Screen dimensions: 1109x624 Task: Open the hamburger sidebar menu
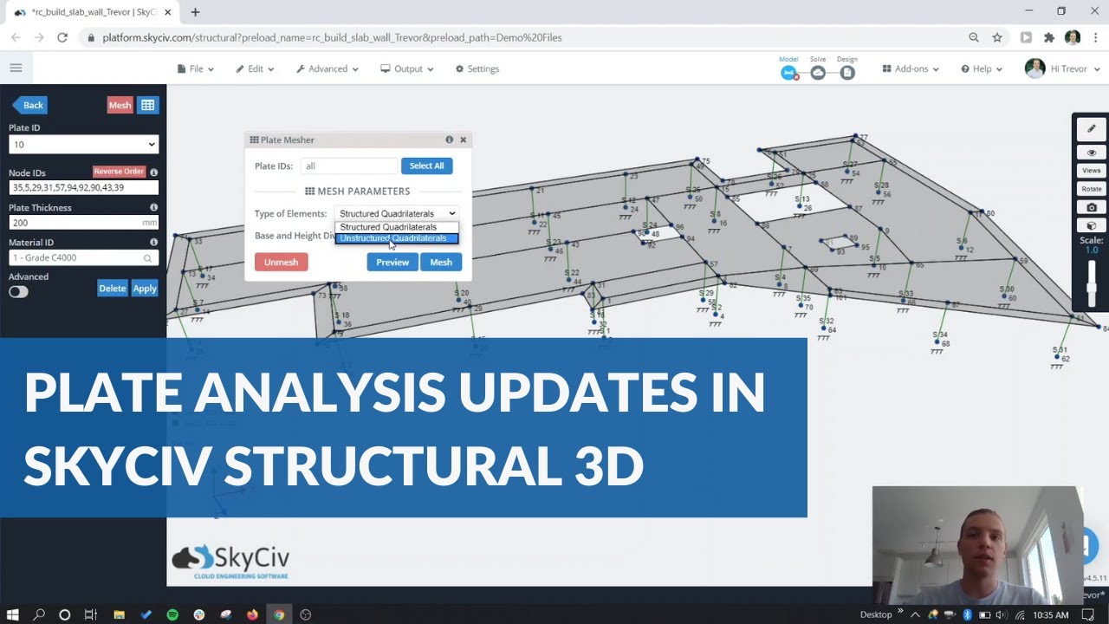[x=16, y=68]
